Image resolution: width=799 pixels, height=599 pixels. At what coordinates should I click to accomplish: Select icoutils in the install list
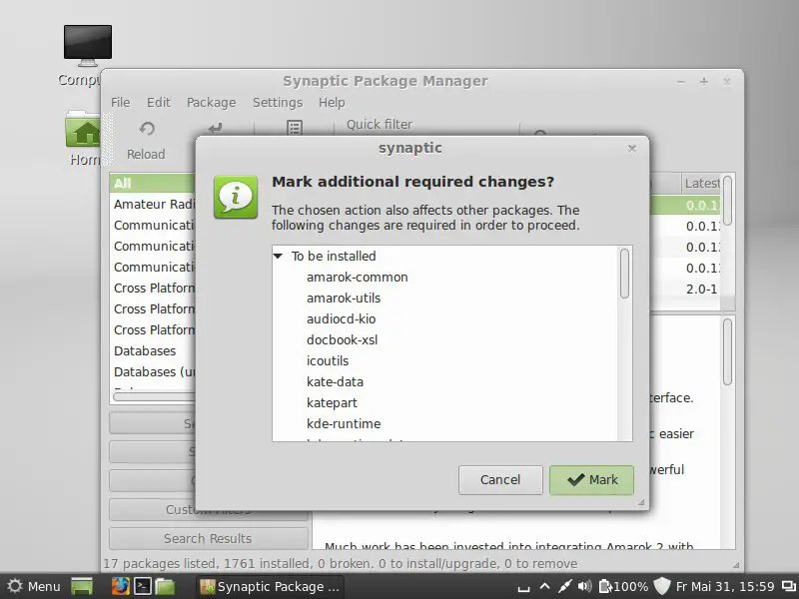click(x=328, y=360)
